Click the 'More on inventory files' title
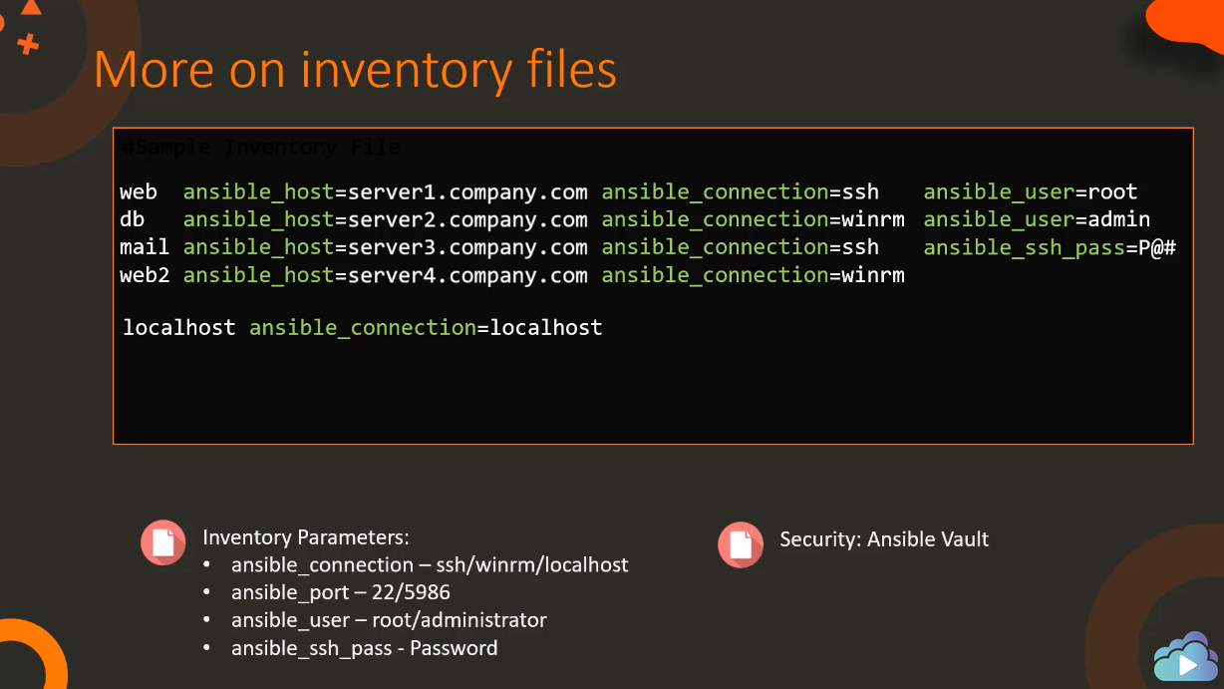The width and height of the screenshot is (1224, 689). click(355, 71)
